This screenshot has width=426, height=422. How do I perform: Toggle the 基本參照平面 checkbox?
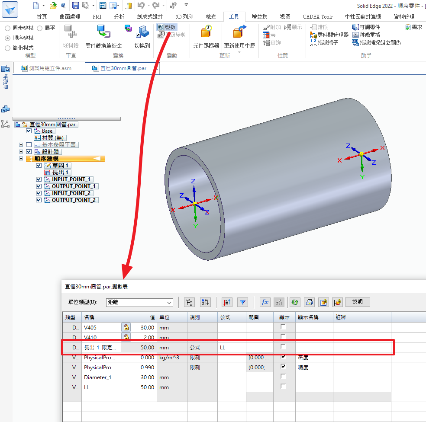click(x=29, y=145)
